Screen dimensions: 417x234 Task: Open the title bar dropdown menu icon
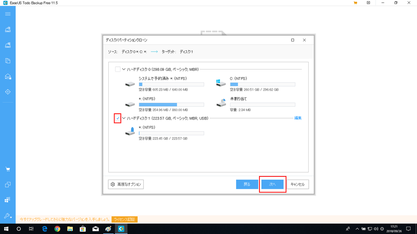368,3
